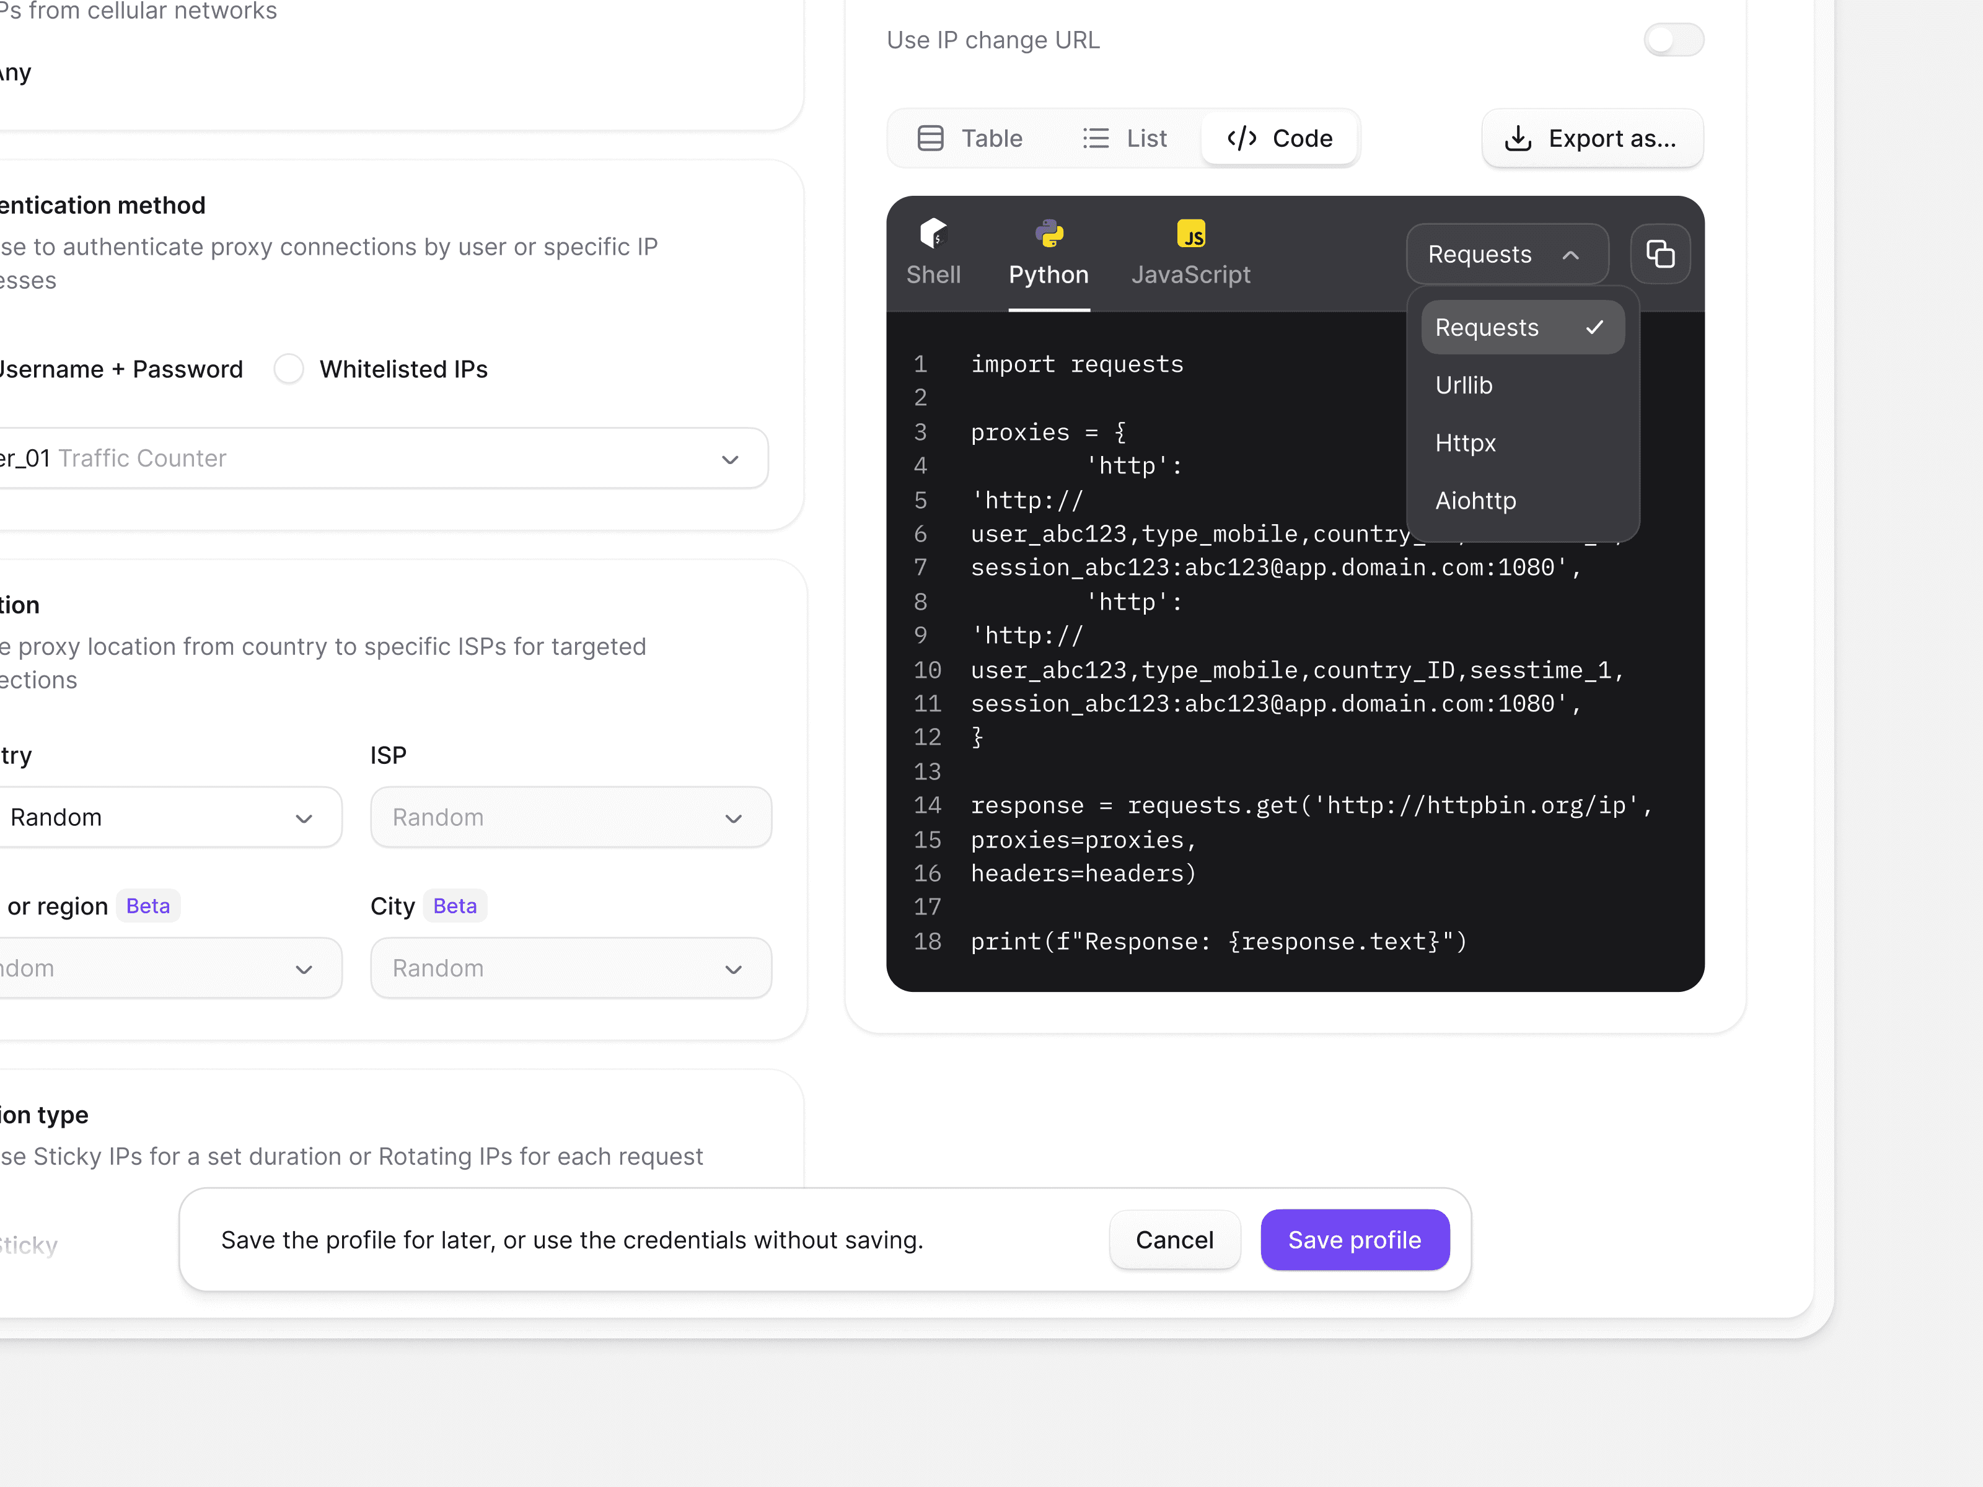Image resolution: width=1983 pixels, height=1487 pixels.
Task: Collapse the Requests library dropdown
Action: (x=1506, y=255)
